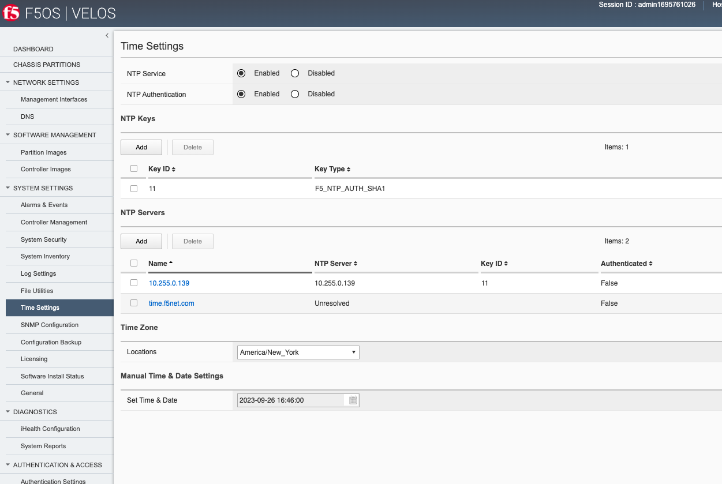Set NTP Authentication to Enabled
This screenshot has height=484, width=722.
tap(241, 94)
